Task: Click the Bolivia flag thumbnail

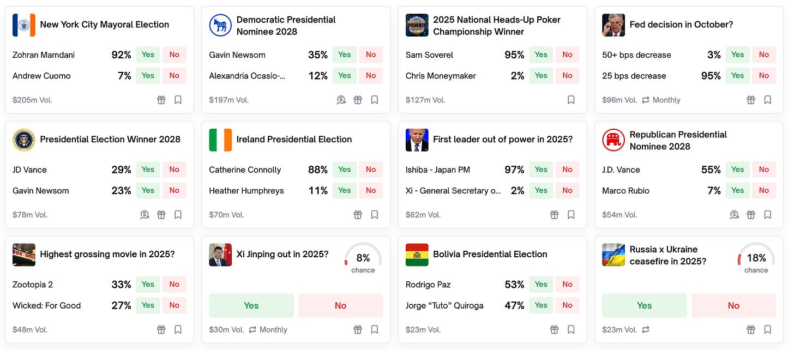Action: [417, 255]
